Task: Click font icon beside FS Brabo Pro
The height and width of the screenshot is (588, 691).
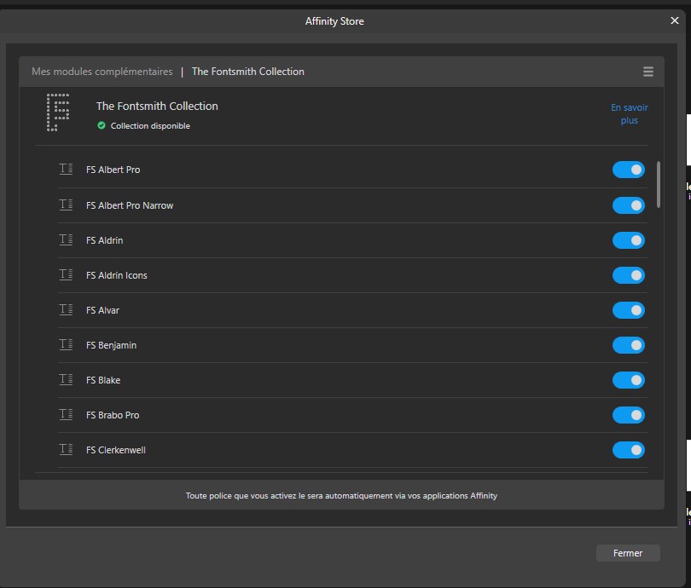Action: click(66, 415)
